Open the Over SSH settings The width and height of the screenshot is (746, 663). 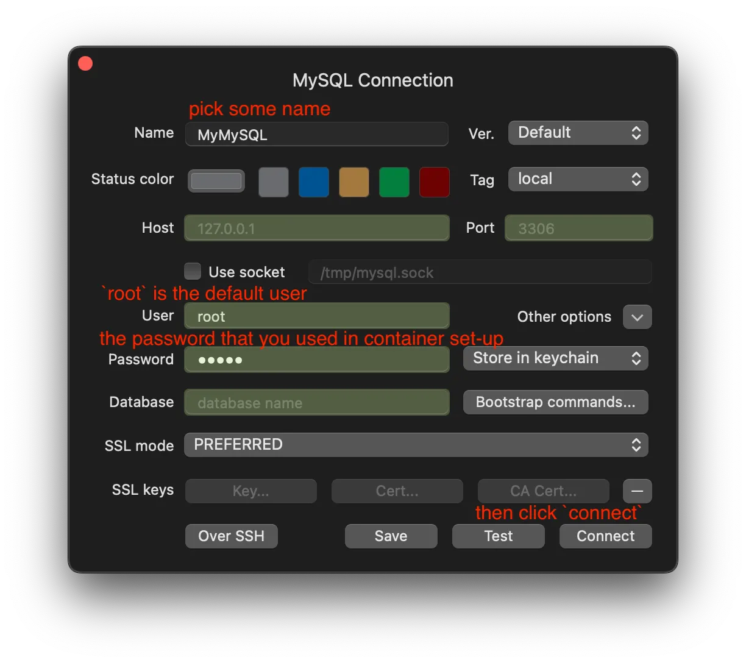click(232, 536)
